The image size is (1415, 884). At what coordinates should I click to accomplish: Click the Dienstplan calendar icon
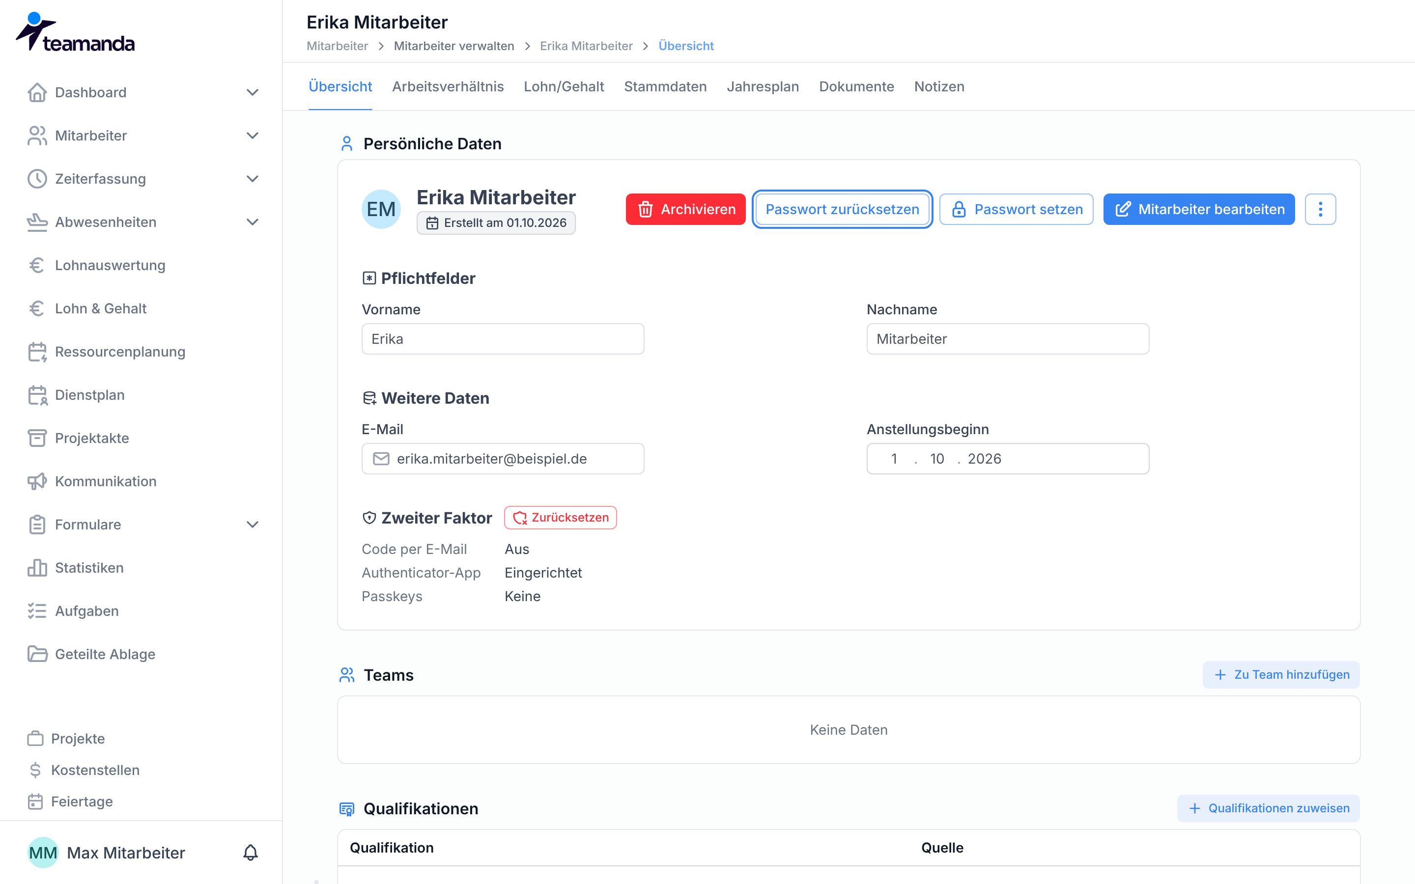[x=37, y=395]
